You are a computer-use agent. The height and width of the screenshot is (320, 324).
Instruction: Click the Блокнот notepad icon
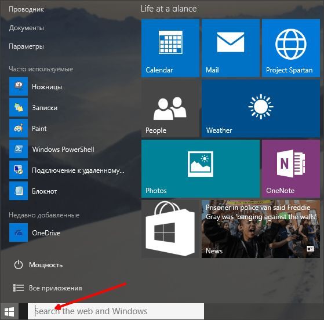(x=19, y=191)
